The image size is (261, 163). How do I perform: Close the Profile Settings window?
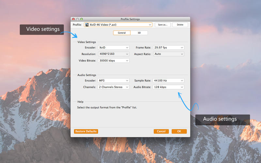(73, 19)
